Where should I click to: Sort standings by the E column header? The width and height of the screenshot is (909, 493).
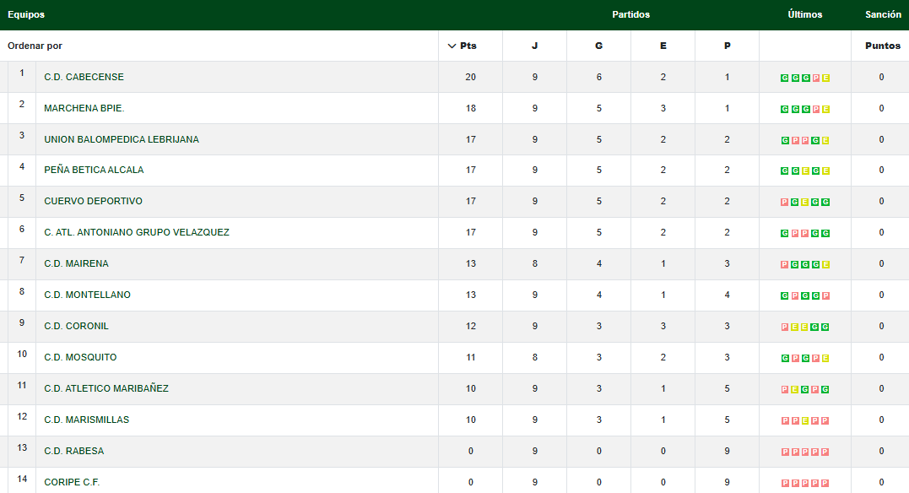(663, 46)
